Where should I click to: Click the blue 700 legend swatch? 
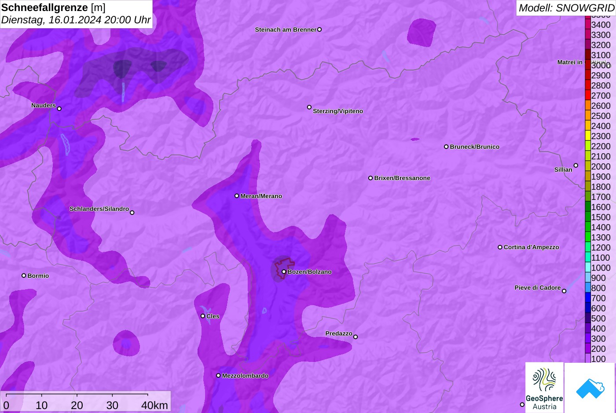pyautogui.click(x=588, y=298)
